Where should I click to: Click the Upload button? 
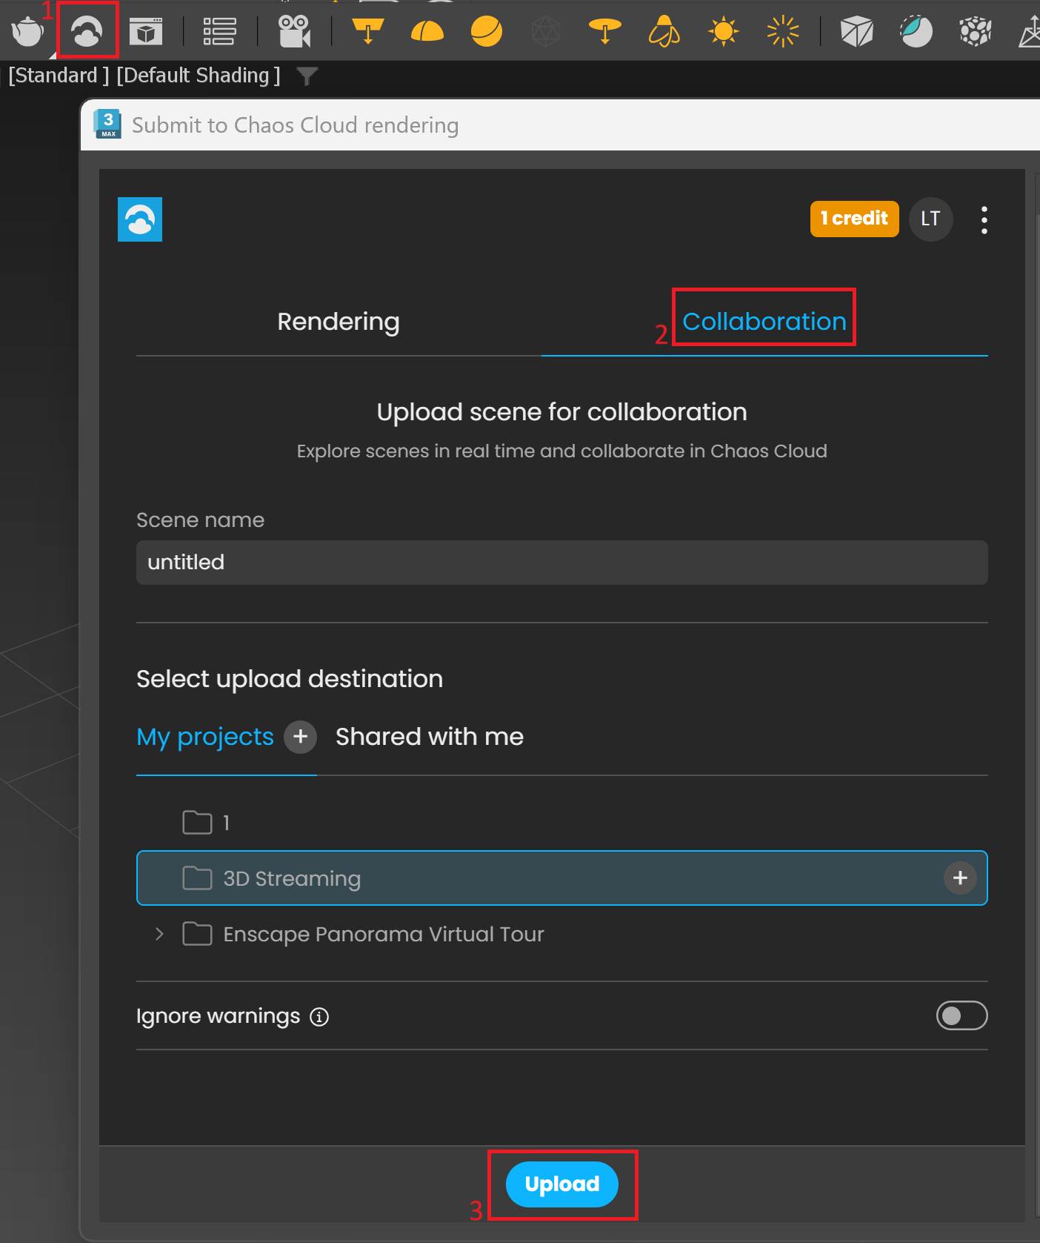[x=562, y=1184]
